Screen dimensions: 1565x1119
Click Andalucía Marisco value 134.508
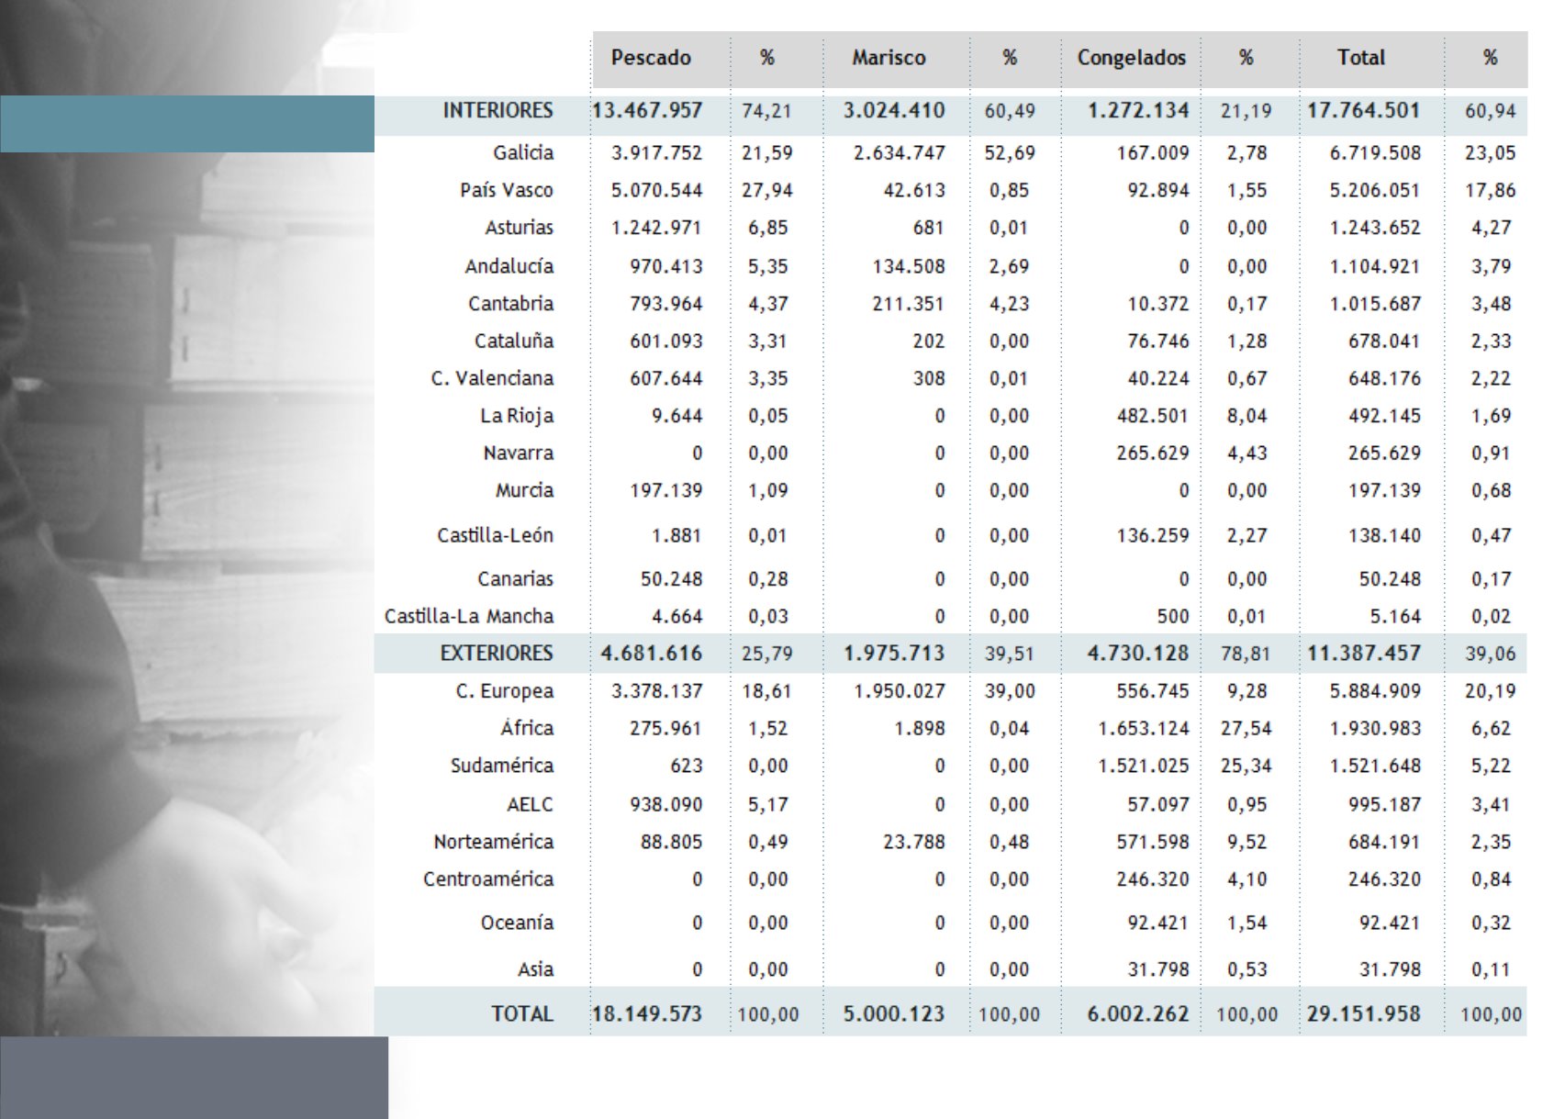(909, 266)
